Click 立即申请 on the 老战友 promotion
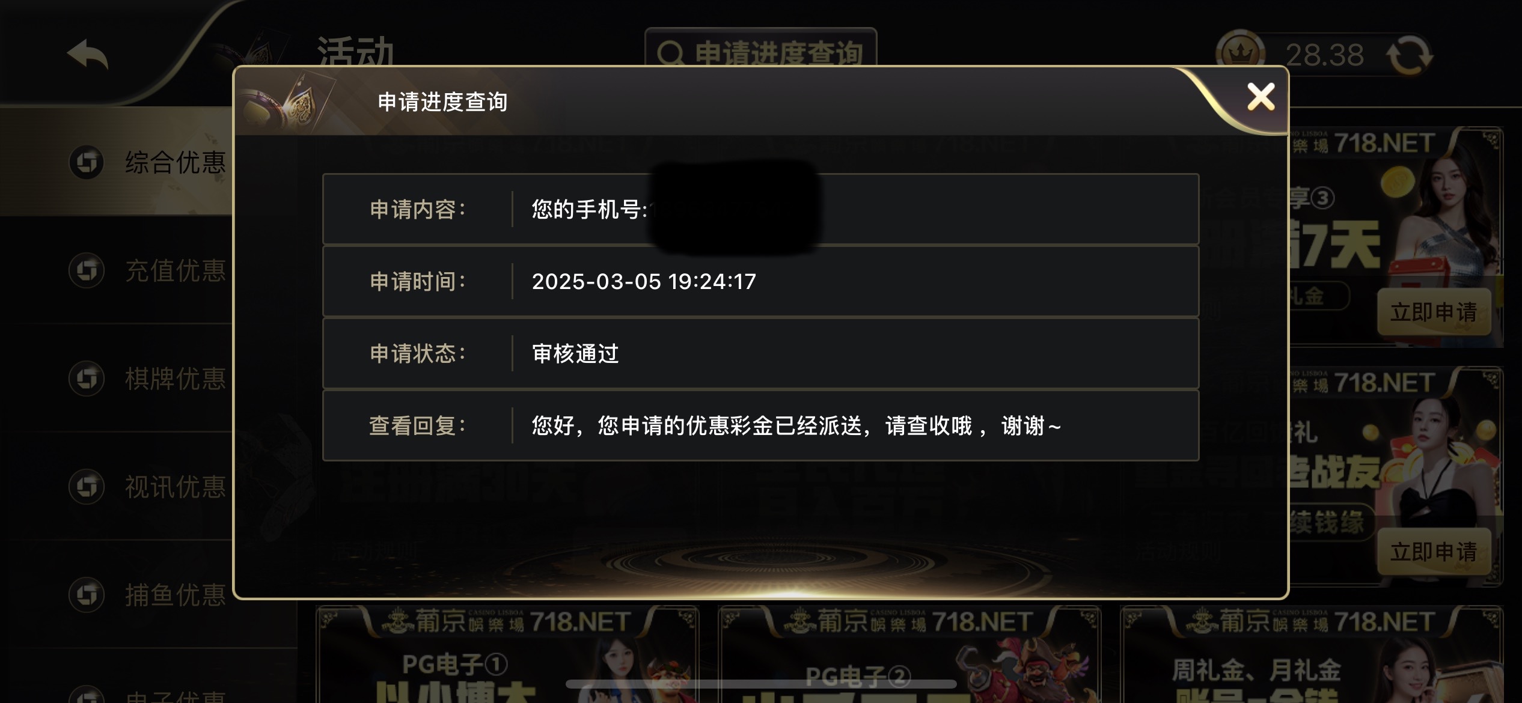This screenshot has width=1522, height=703. point(1434,552)
